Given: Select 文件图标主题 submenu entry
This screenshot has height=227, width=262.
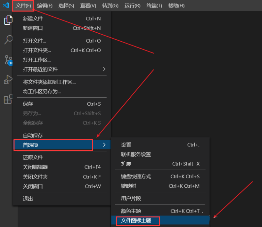Looking at the screenshot, I should pyautogui.click(x=160, y=220).
